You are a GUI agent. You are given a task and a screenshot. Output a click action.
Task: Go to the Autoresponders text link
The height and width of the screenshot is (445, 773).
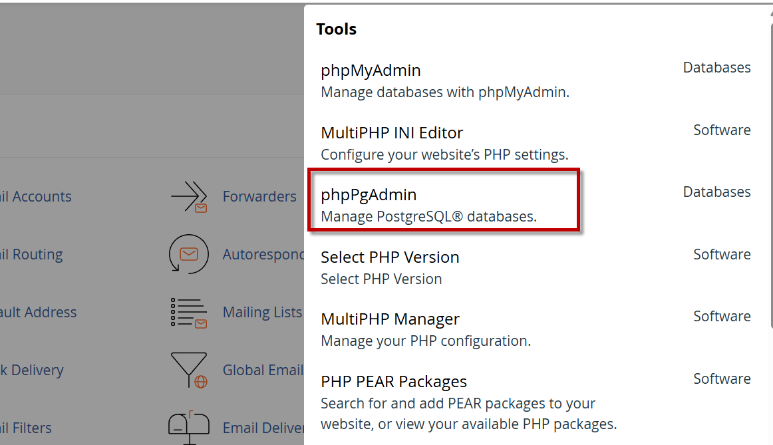(x=263, y=255)
